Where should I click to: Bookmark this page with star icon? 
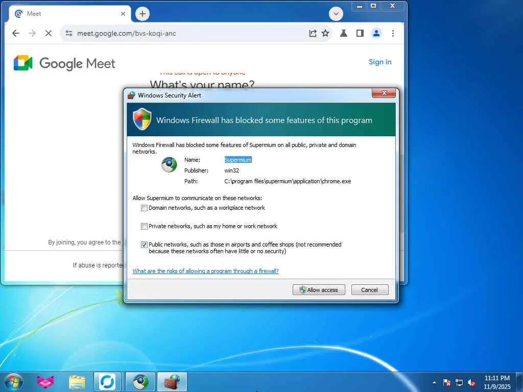[x=325, y=33]
